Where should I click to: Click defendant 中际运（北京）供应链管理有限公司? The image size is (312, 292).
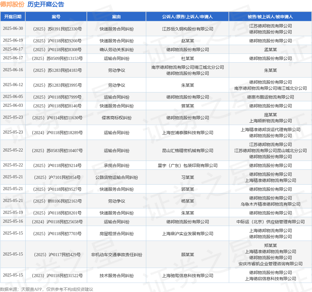tap(271, 222)
